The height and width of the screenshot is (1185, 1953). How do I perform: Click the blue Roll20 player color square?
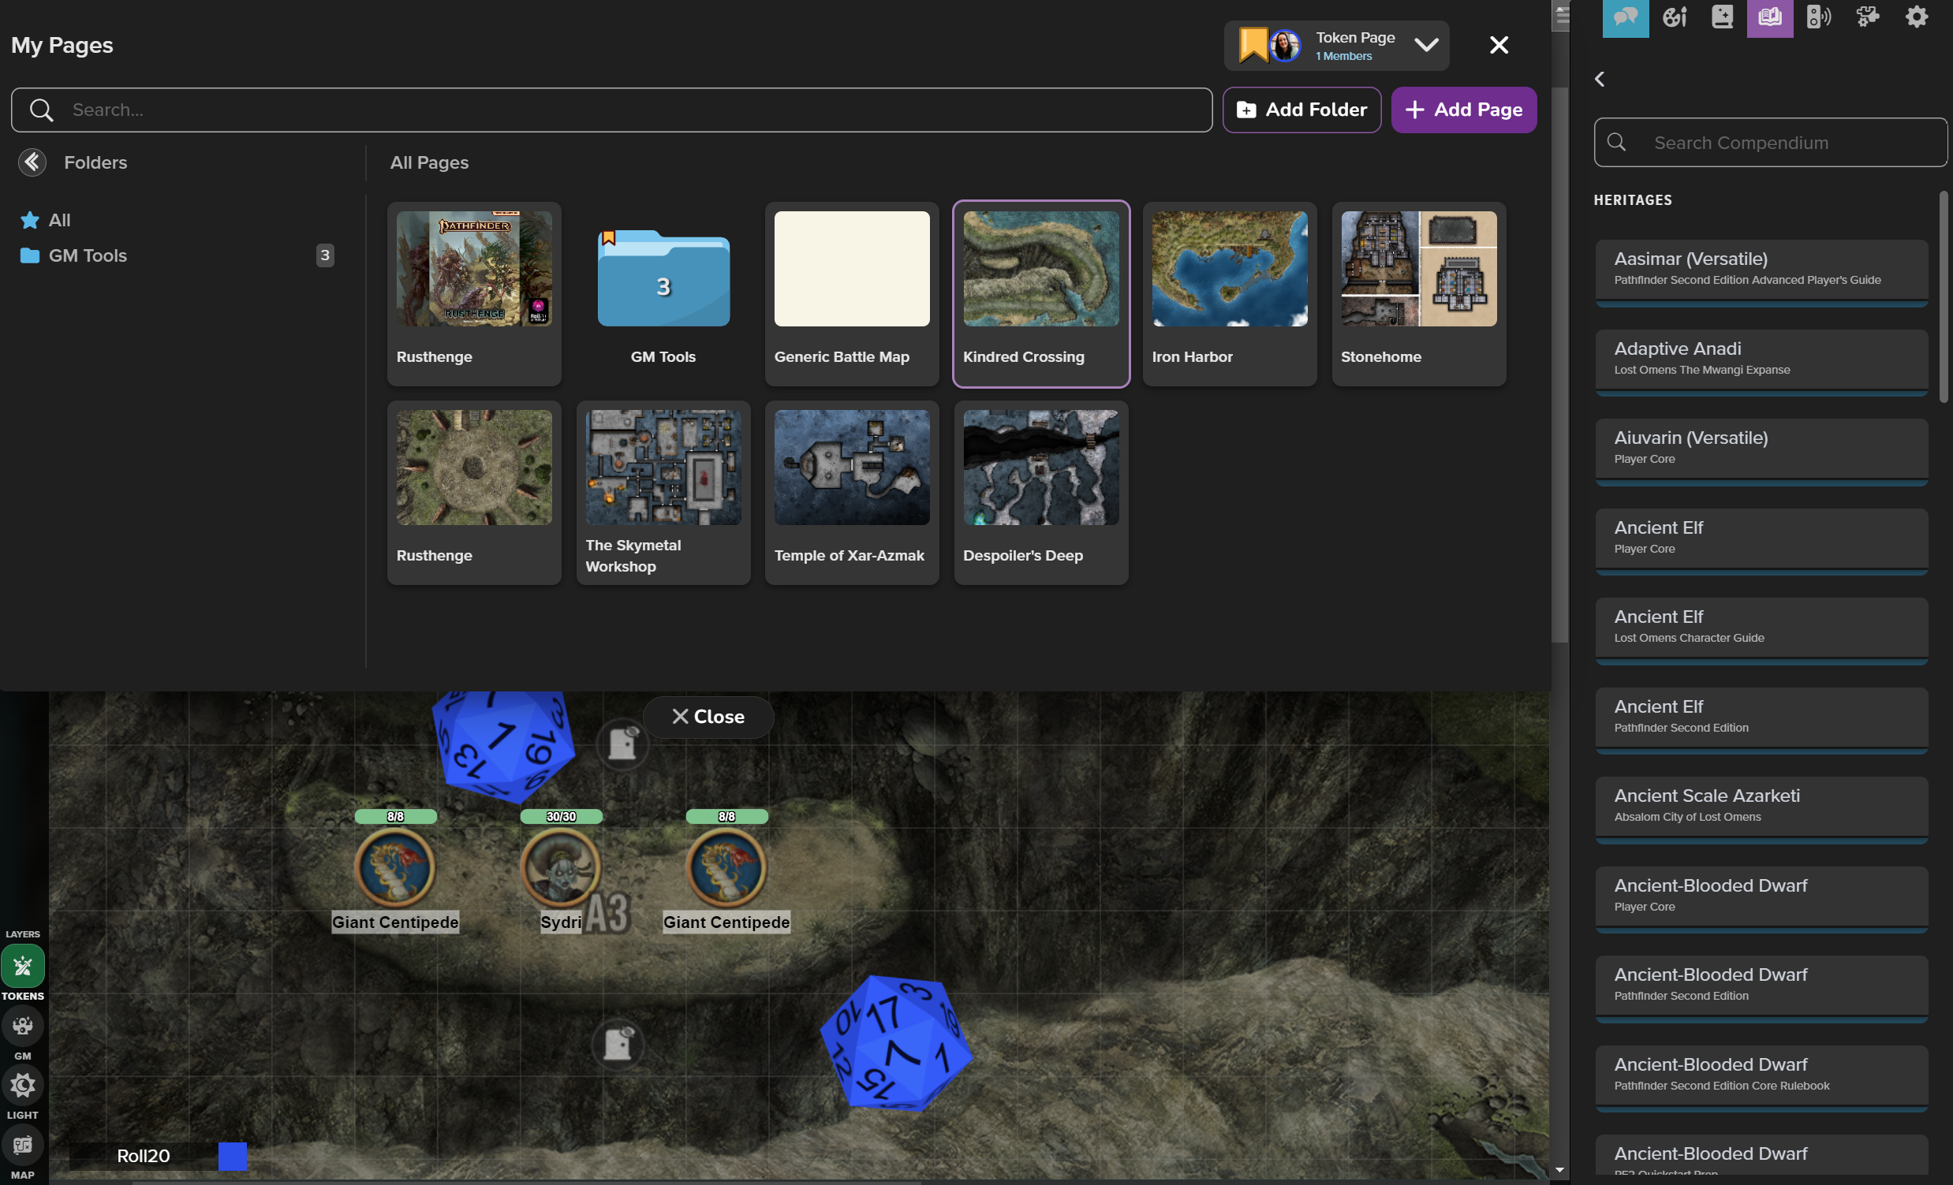click(232, 1156)
